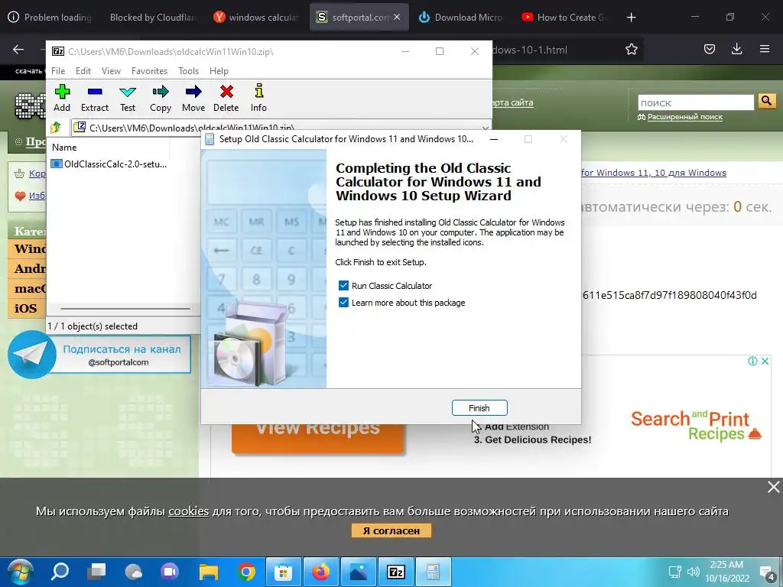Click the Copy icon in 7-Zip toolbar
This screenshot has width=783, height=587.
tap(161, 99)
